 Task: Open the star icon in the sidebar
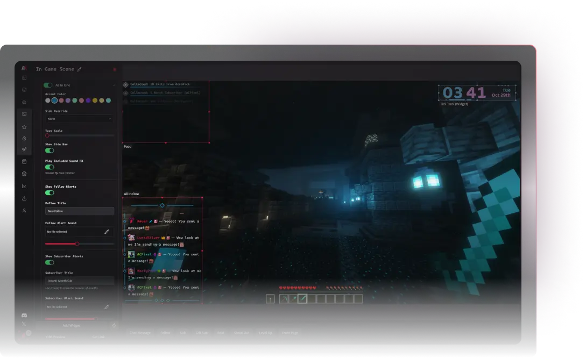[24, 127]
